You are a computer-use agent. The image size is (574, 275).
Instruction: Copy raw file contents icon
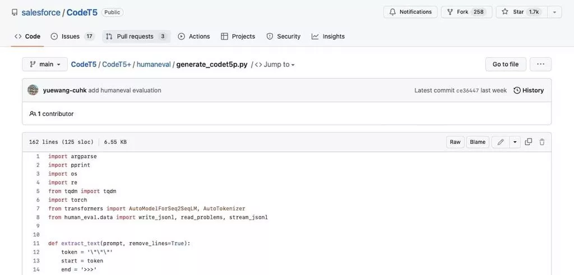point(528,142)
